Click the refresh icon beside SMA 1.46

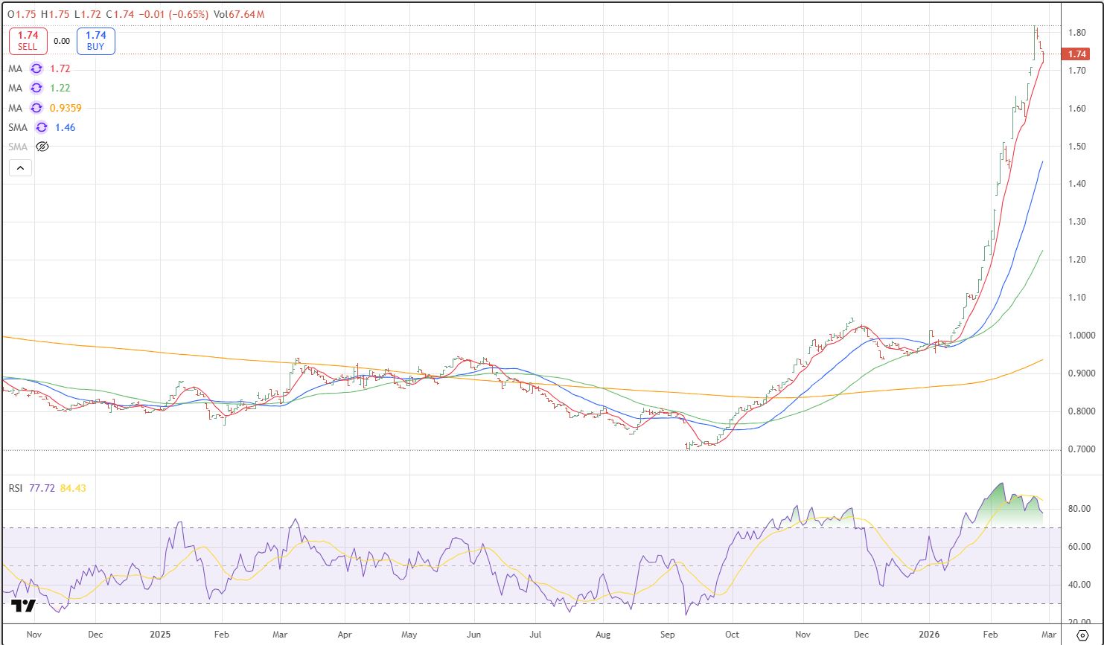pos(42,127)
